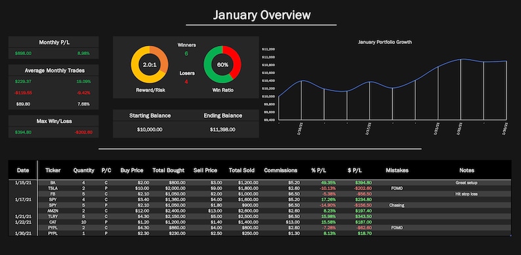Click the Total Bought column header

pyautogui.click(x=169, y=170)
